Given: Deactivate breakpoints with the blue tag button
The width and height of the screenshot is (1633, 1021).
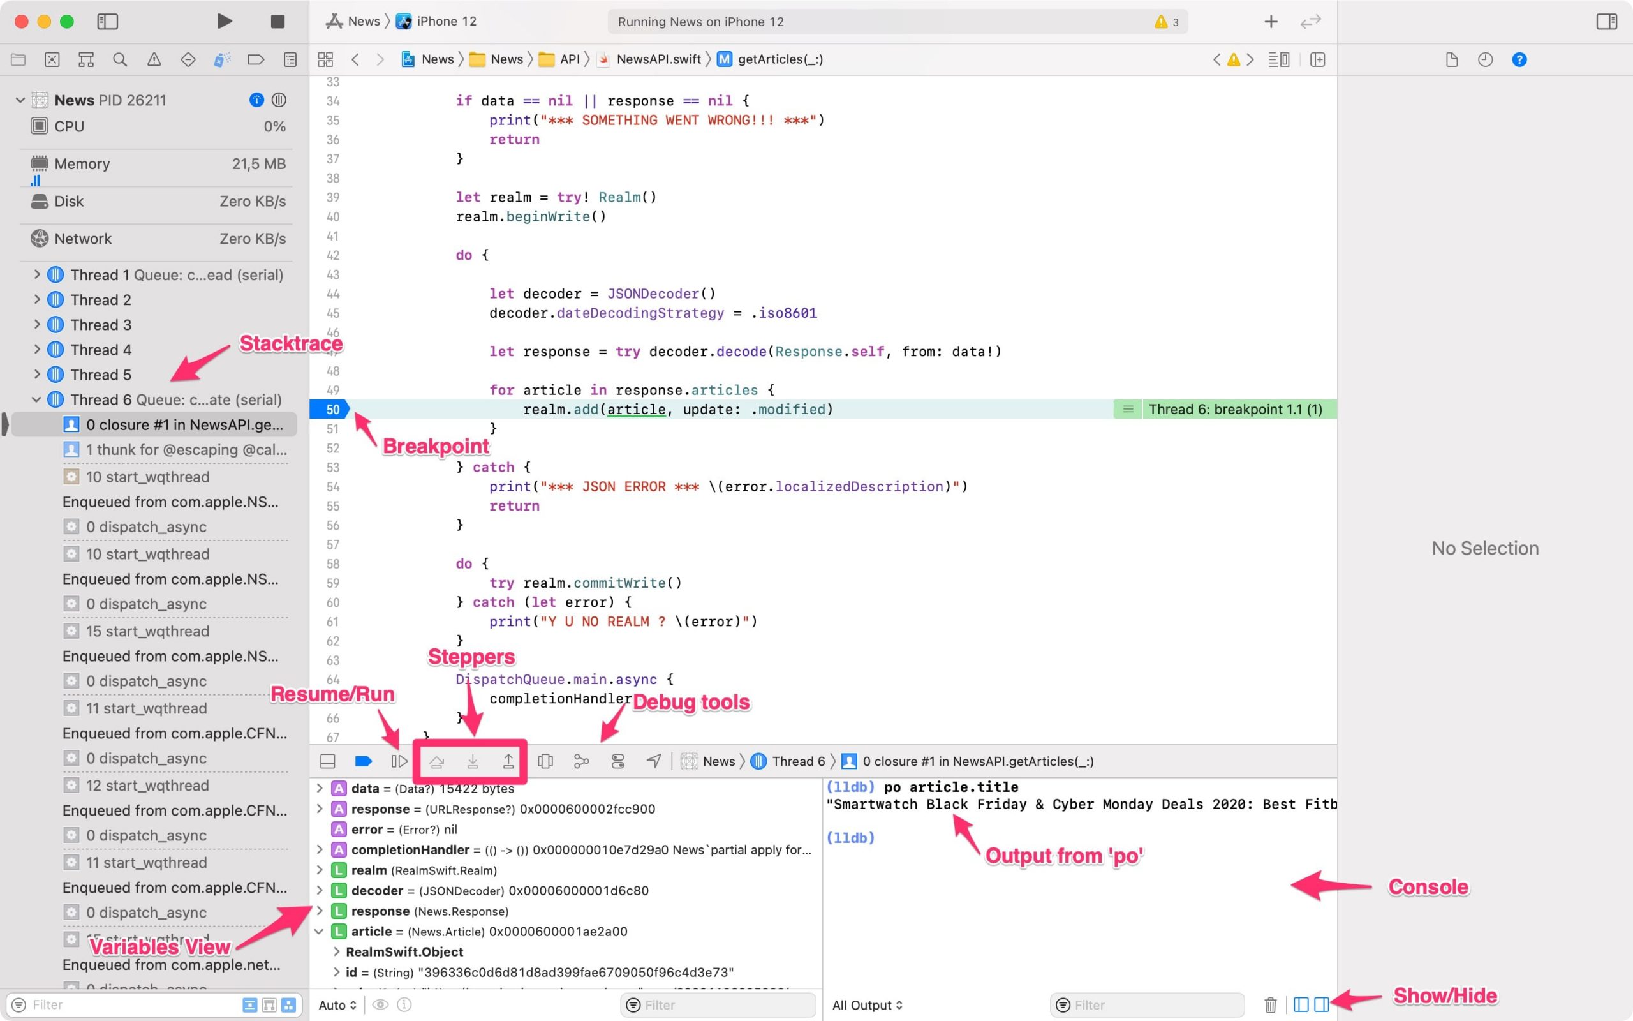Looking at the screenshot, I should click(363, 761).
